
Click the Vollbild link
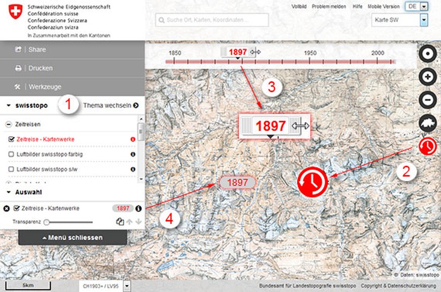pos(299,6)
